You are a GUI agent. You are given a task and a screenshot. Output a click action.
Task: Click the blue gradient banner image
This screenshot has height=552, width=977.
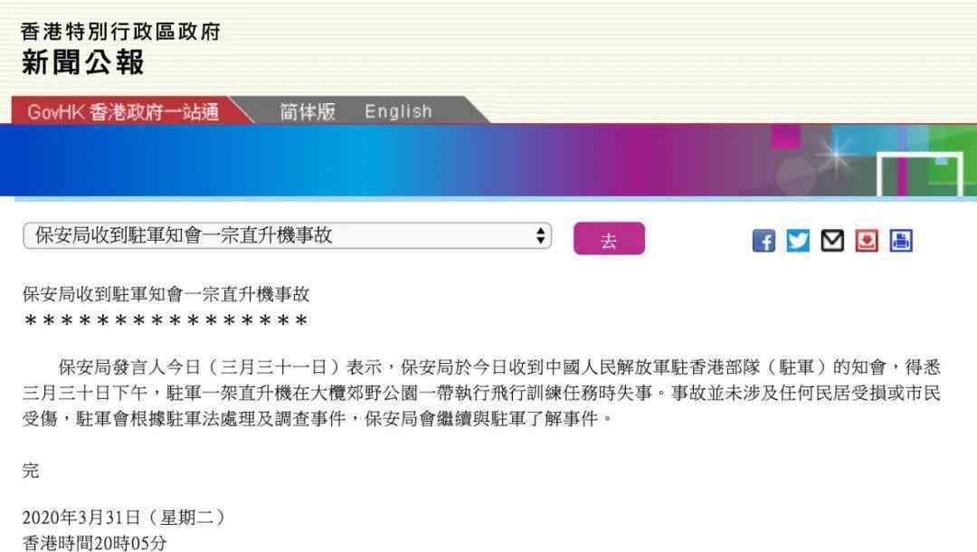click(x=488, y=160)
